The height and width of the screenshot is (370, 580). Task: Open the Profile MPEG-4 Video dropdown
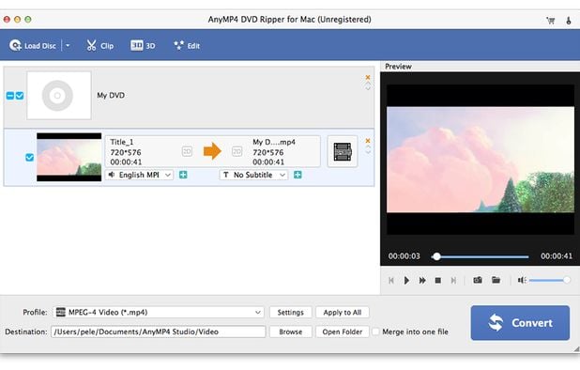pyautogui.click(x=159, y=313)
